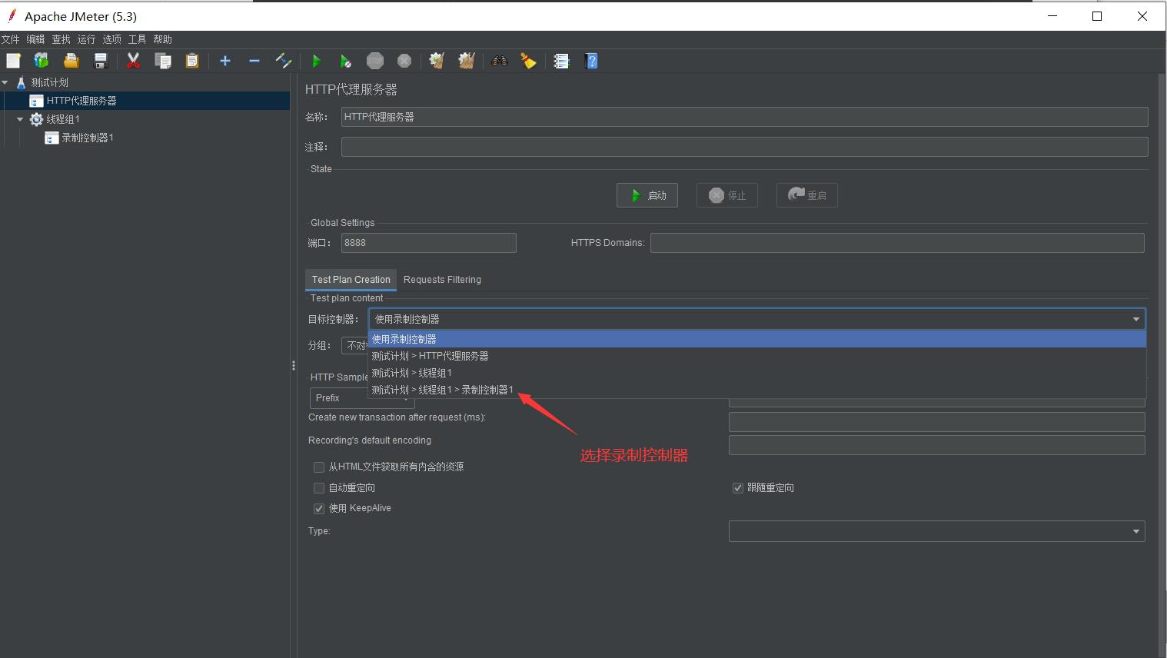Save the test plan with floppy icon
The height and width of the screenshot is (658, 1167).
(x=100, y=61)
